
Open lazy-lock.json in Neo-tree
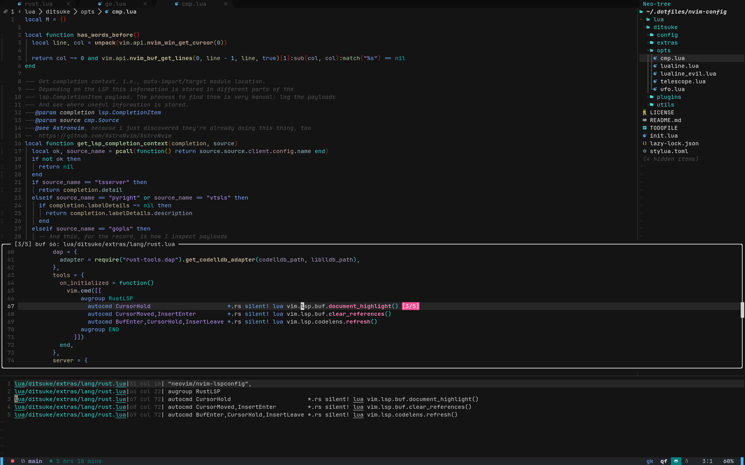pos(674,143)
